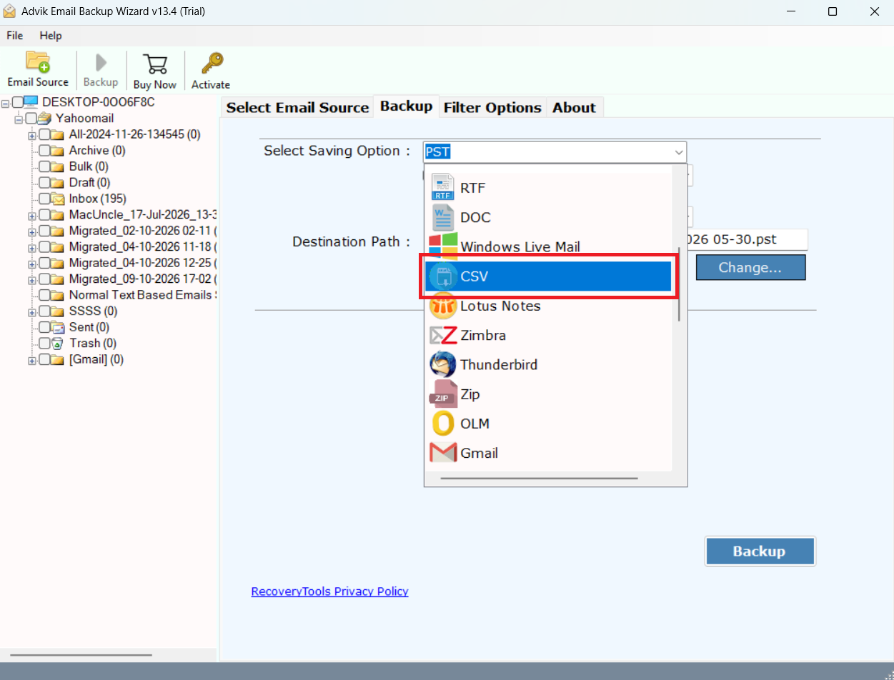Click the DESKTOP-0OO6F8C computer icon
The width and height of the screenshot is (894, 680).
(32, 102)
